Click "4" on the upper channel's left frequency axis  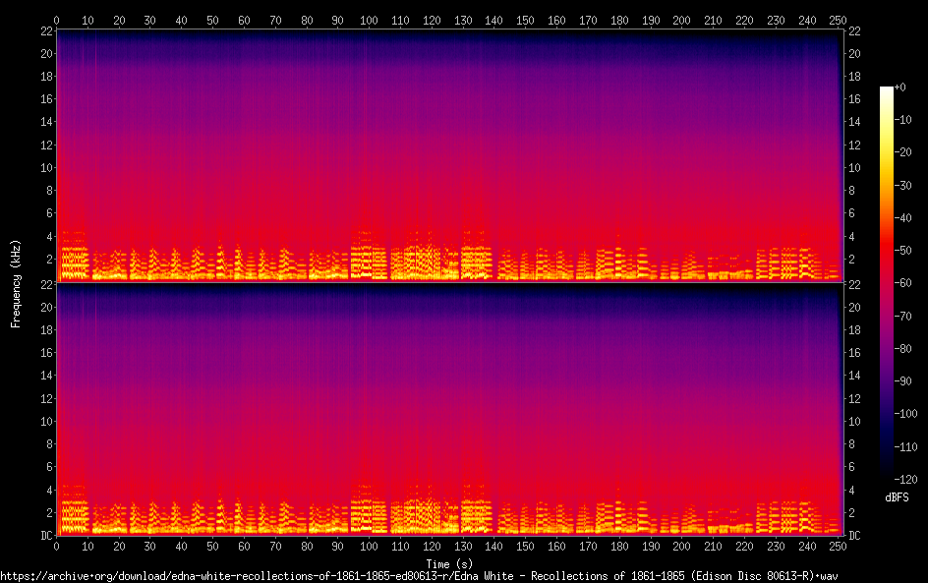50,236
